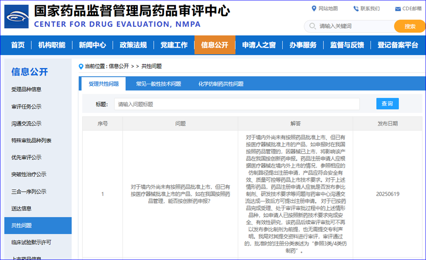Select the active 共性问题 sidebar item
Screen dimensions: 426x260
38,225
